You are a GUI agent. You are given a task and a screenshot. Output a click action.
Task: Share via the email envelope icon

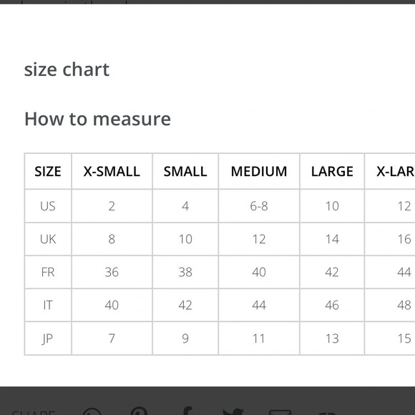280,412
